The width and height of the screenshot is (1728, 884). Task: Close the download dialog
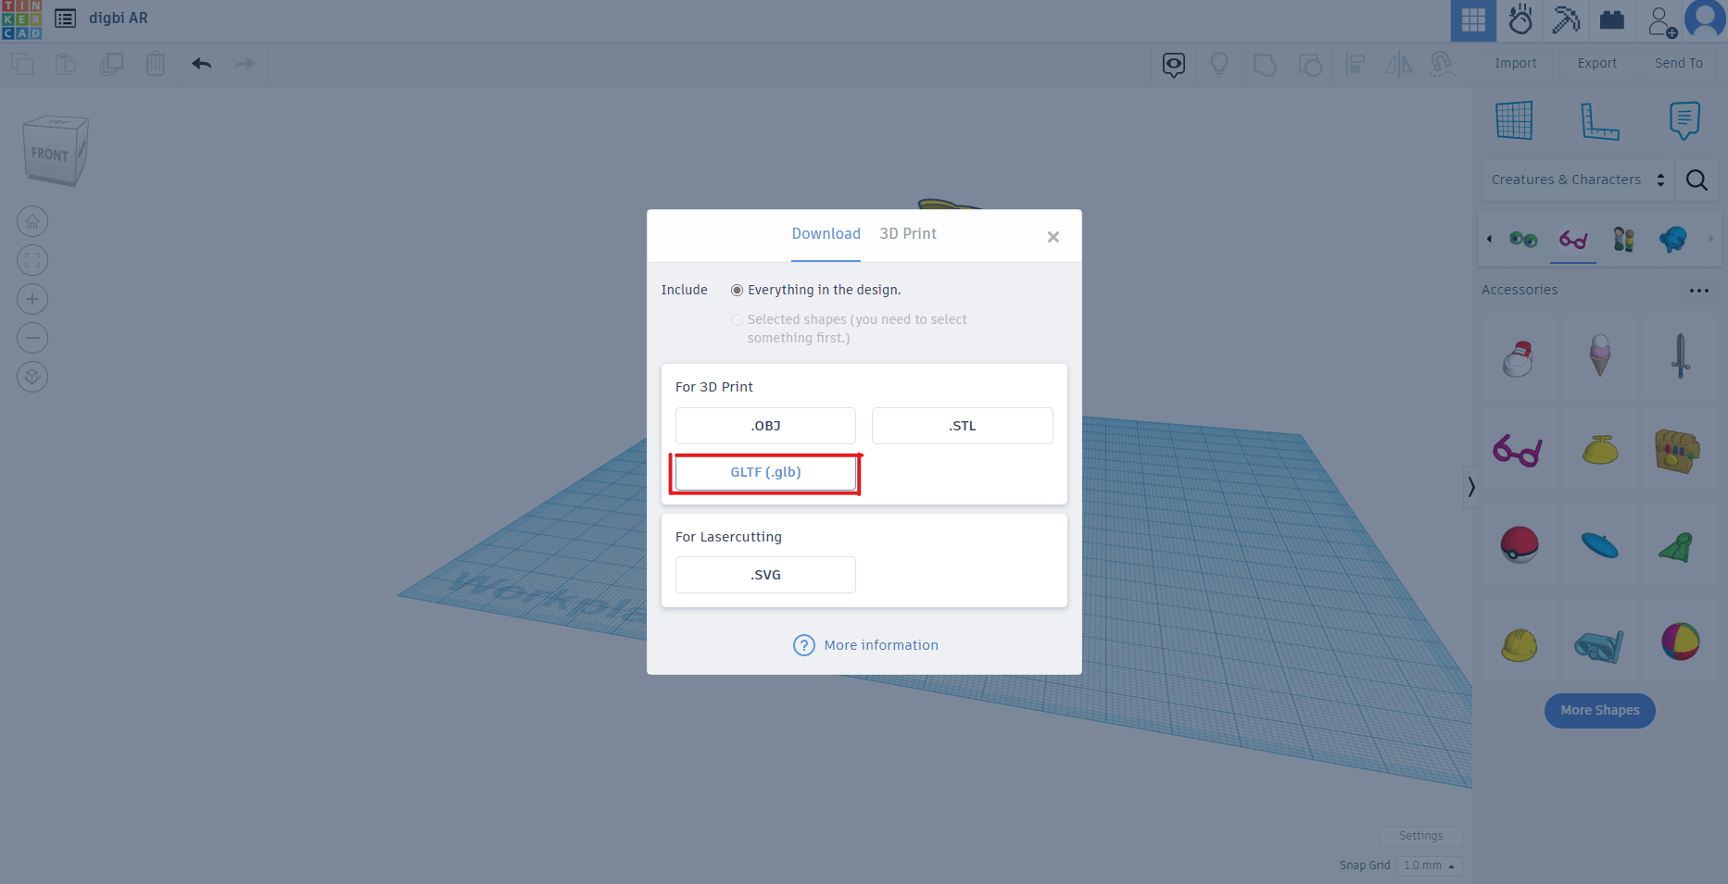pyautogui.click(x=1053, y=237)
